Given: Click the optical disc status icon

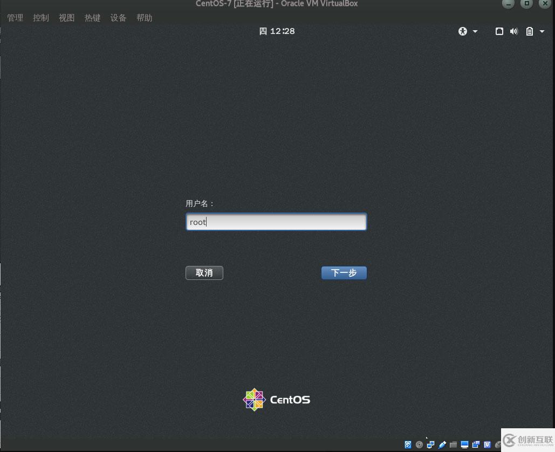Looking at the screenshot, I should click(x=419, y=445).
